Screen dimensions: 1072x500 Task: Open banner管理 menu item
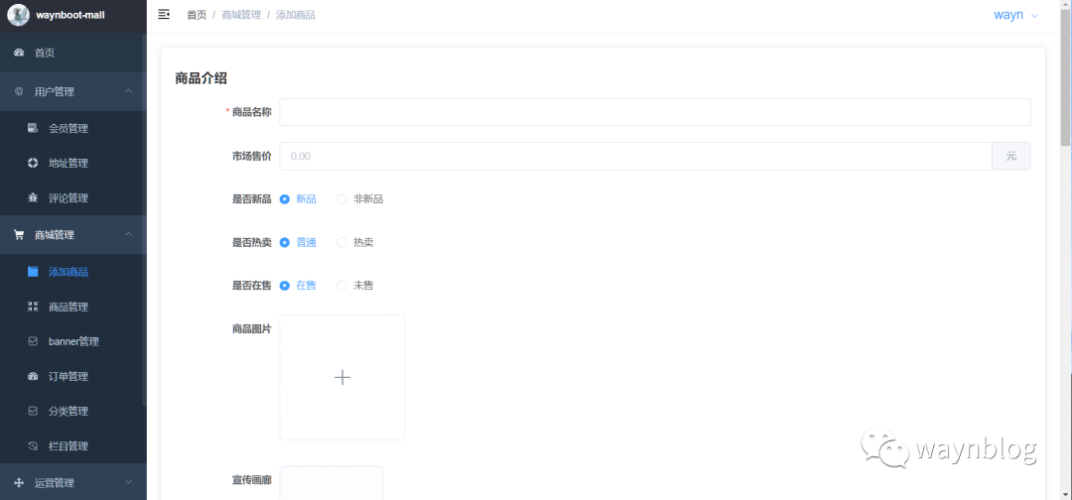click(x=73, y=341)
